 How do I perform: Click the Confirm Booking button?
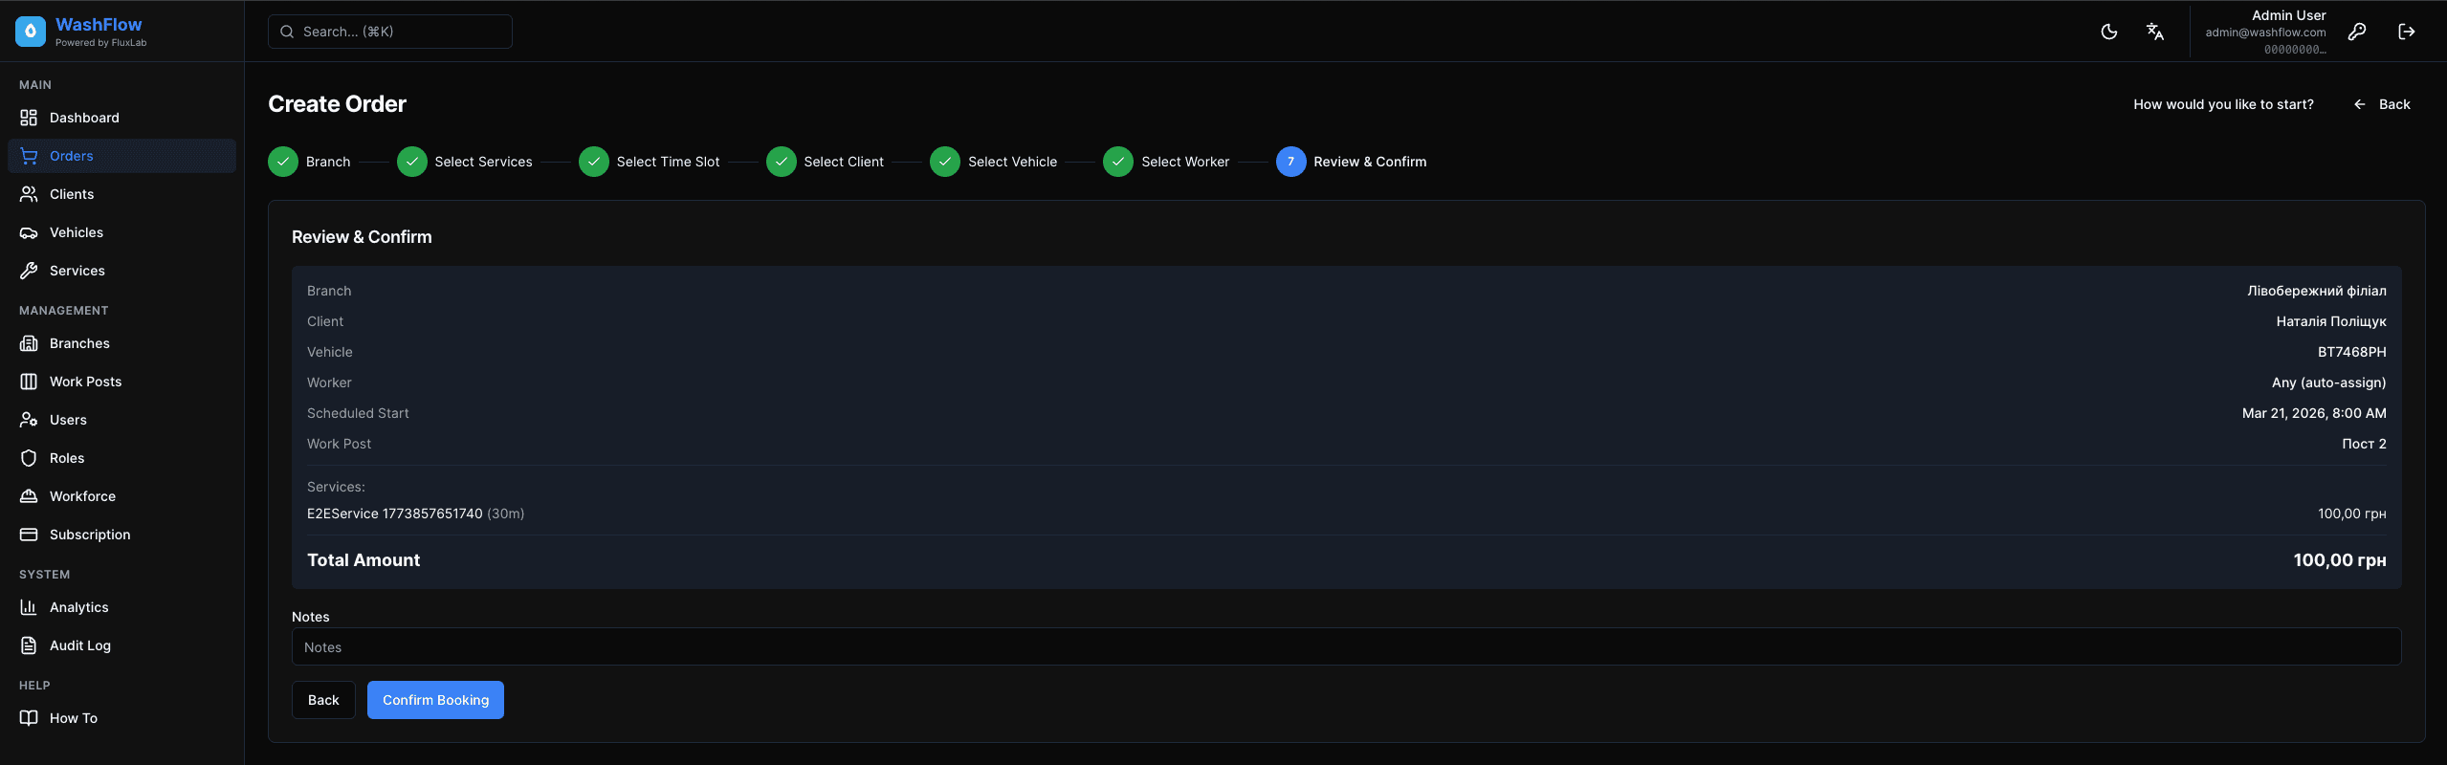click(435, 700)
